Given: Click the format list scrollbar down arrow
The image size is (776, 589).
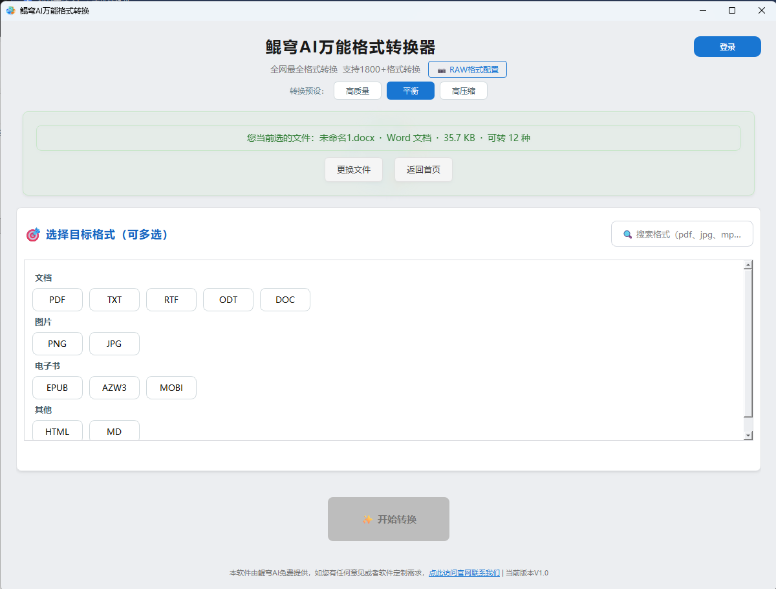Looking at the screenshot, I should (x=748, y=436).
